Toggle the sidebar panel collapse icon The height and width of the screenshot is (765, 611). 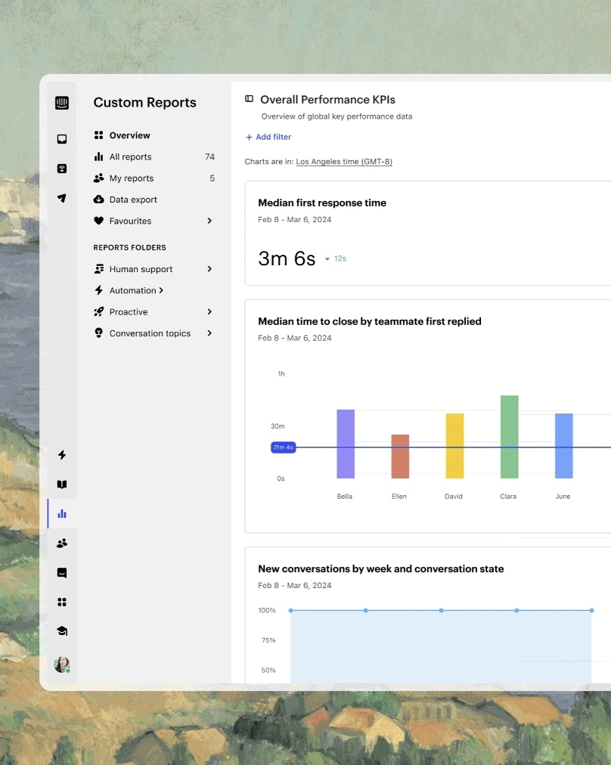click(249, 99)
